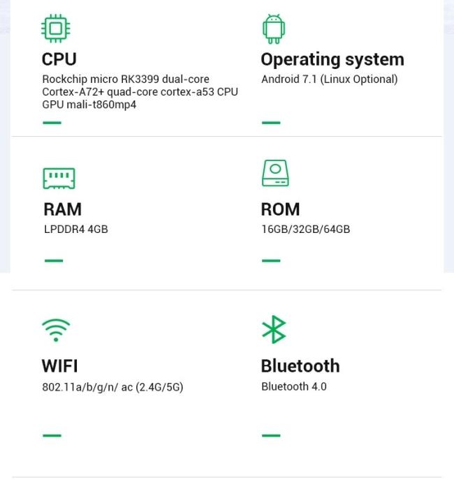The width and height of the screenshot is (454, 498).
Task: Click the Android robot icon
Action: [x=274, y=29]
